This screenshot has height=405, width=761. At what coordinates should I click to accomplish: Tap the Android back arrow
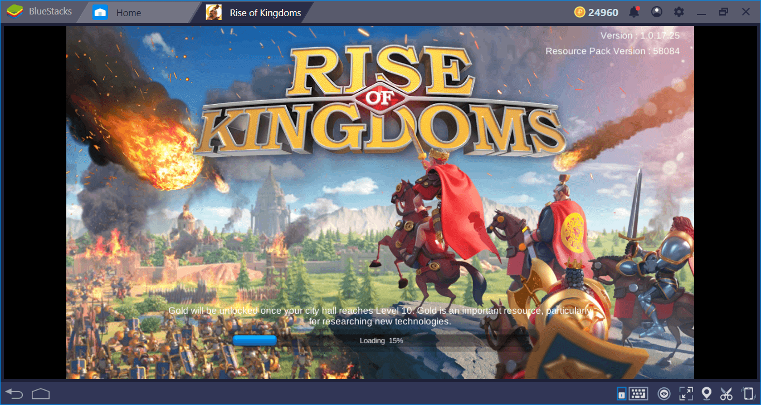tap(14, 394)
